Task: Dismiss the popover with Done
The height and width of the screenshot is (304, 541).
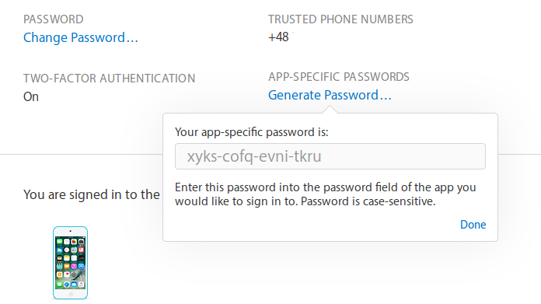Action: (x=473, y=225)
